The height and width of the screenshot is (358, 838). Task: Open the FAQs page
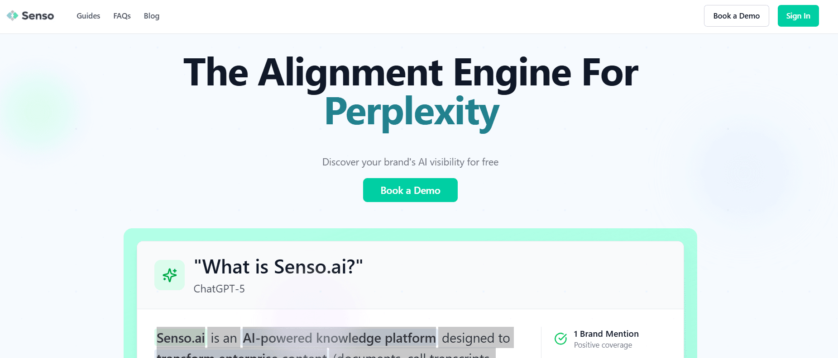click(121, 16)
